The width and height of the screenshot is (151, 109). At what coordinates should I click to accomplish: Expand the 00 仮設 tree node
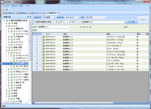click(x=7, y=23)
